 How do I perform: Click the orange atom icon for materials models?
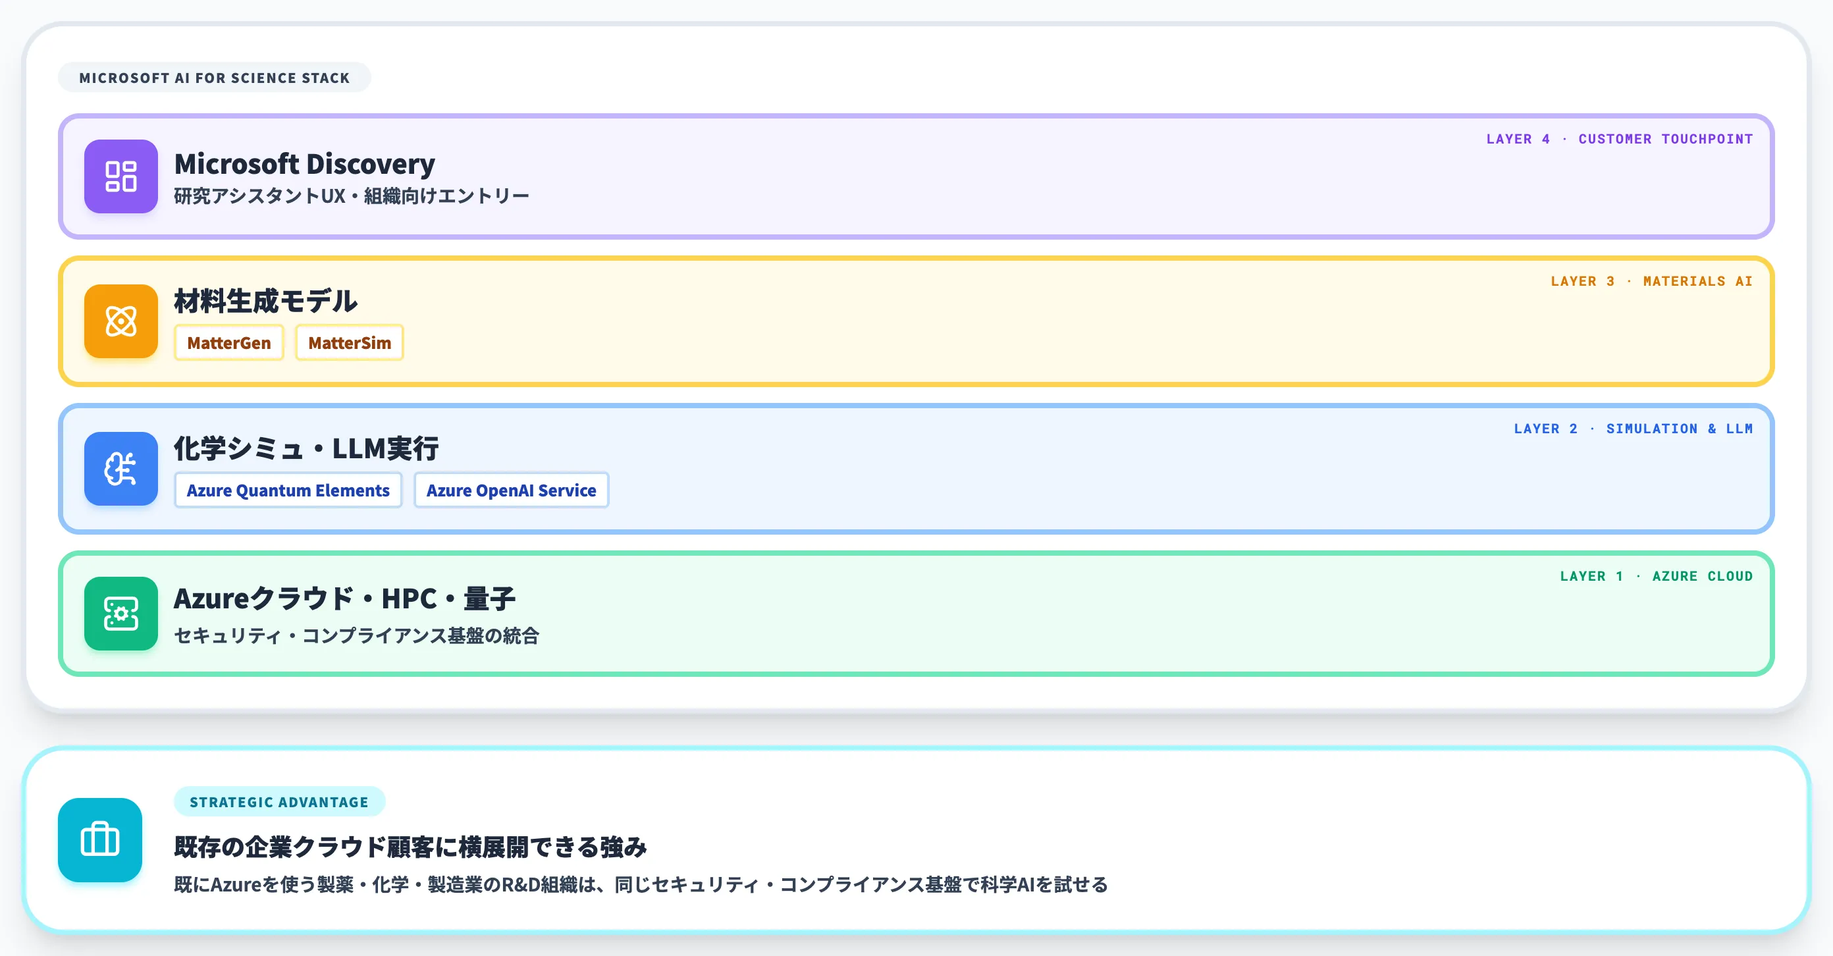[121, 321]
